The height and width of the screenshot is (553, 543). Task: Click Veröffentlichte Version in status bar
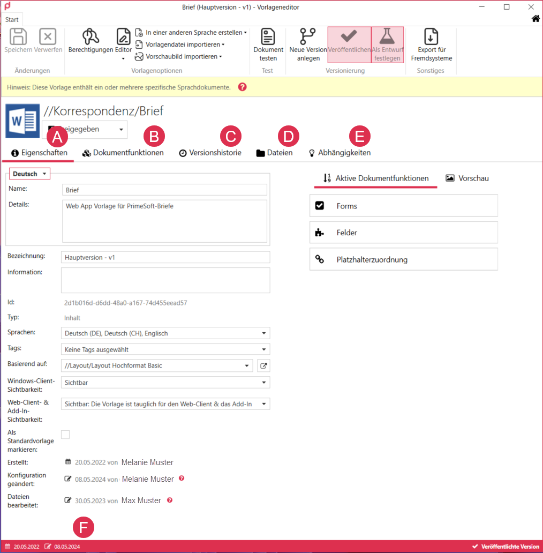506,546
